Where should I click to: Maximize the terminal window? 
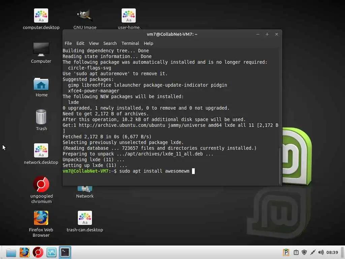pos(267,34)
